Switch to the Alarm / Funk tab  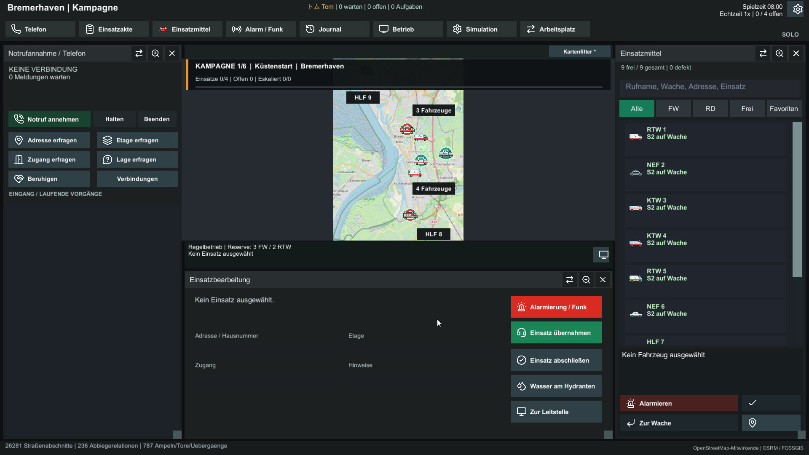click(261, 29)
